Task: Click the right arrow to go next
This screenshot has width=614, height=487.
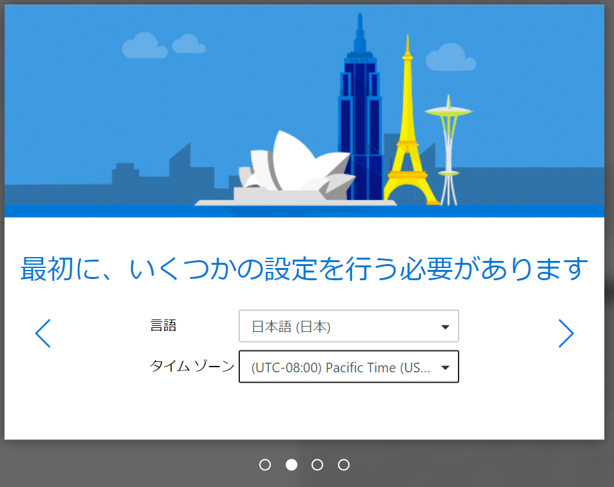Action: [566, 333]
